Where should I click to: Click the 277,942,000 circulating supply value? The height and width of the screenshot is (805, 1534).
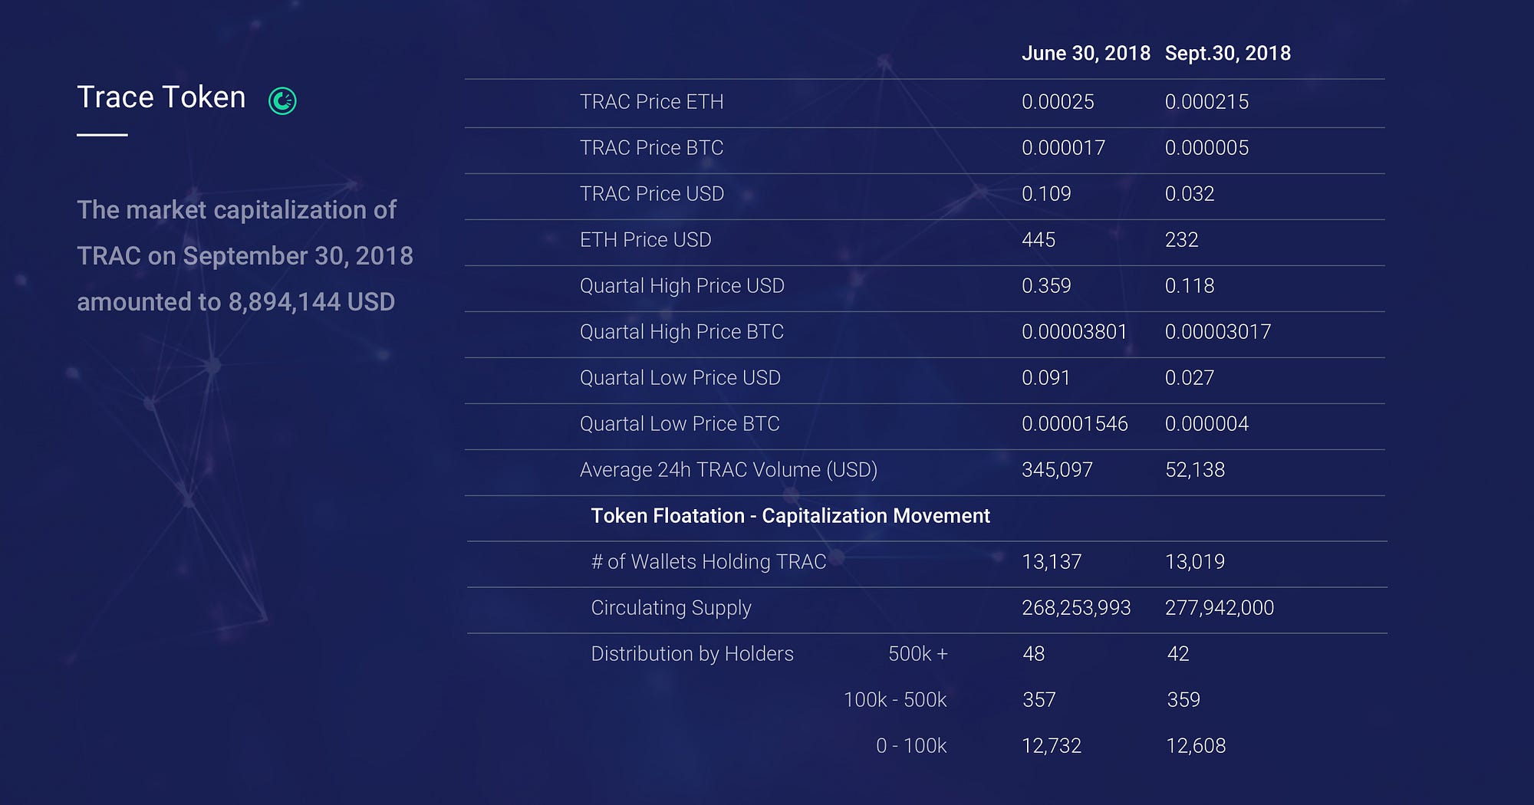click(1219, 608)
